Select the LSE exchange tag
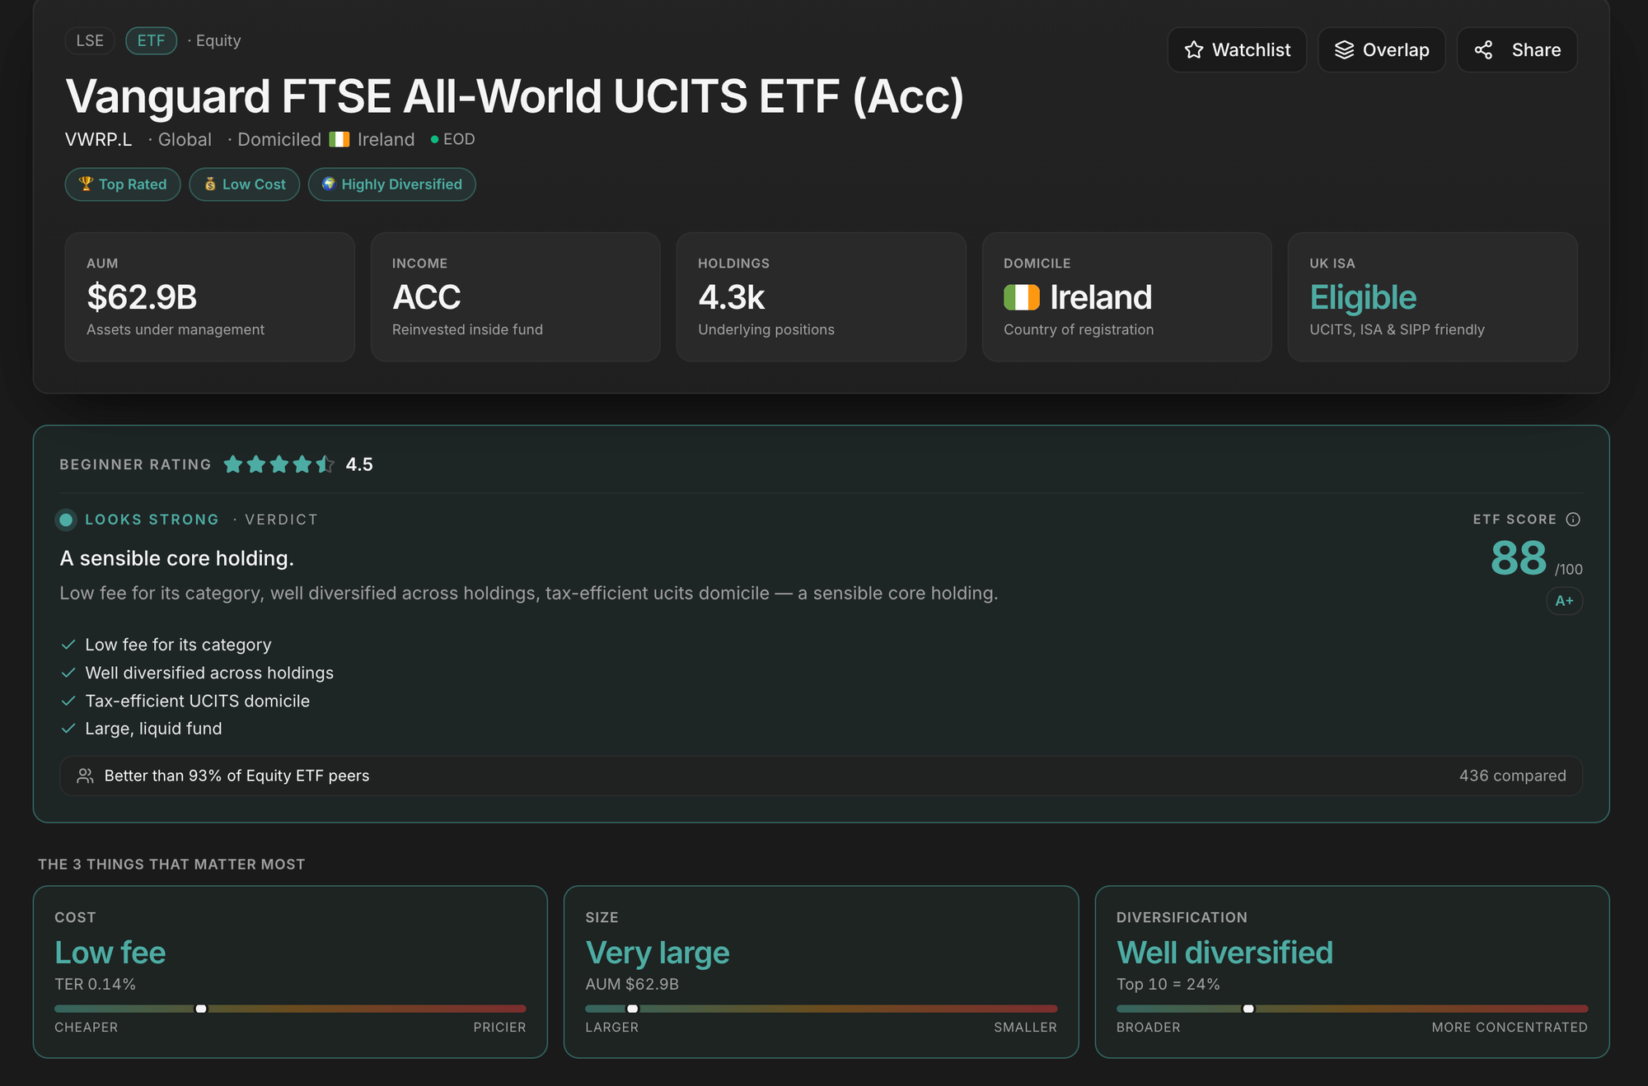Screen dimensions: 1648x1086 [x=90, y=40]
